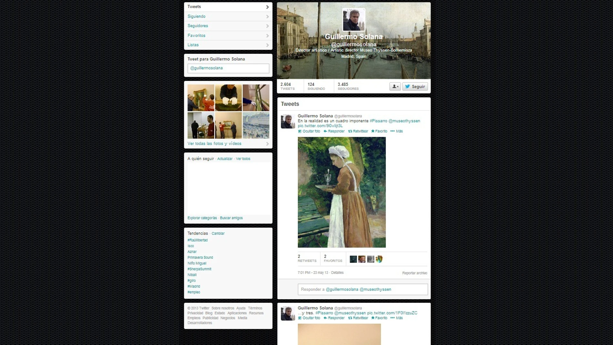Open Detalles of the first tweet
This screenshot has height=345, width=613.
pyautogui.click(x=337, y=273)
